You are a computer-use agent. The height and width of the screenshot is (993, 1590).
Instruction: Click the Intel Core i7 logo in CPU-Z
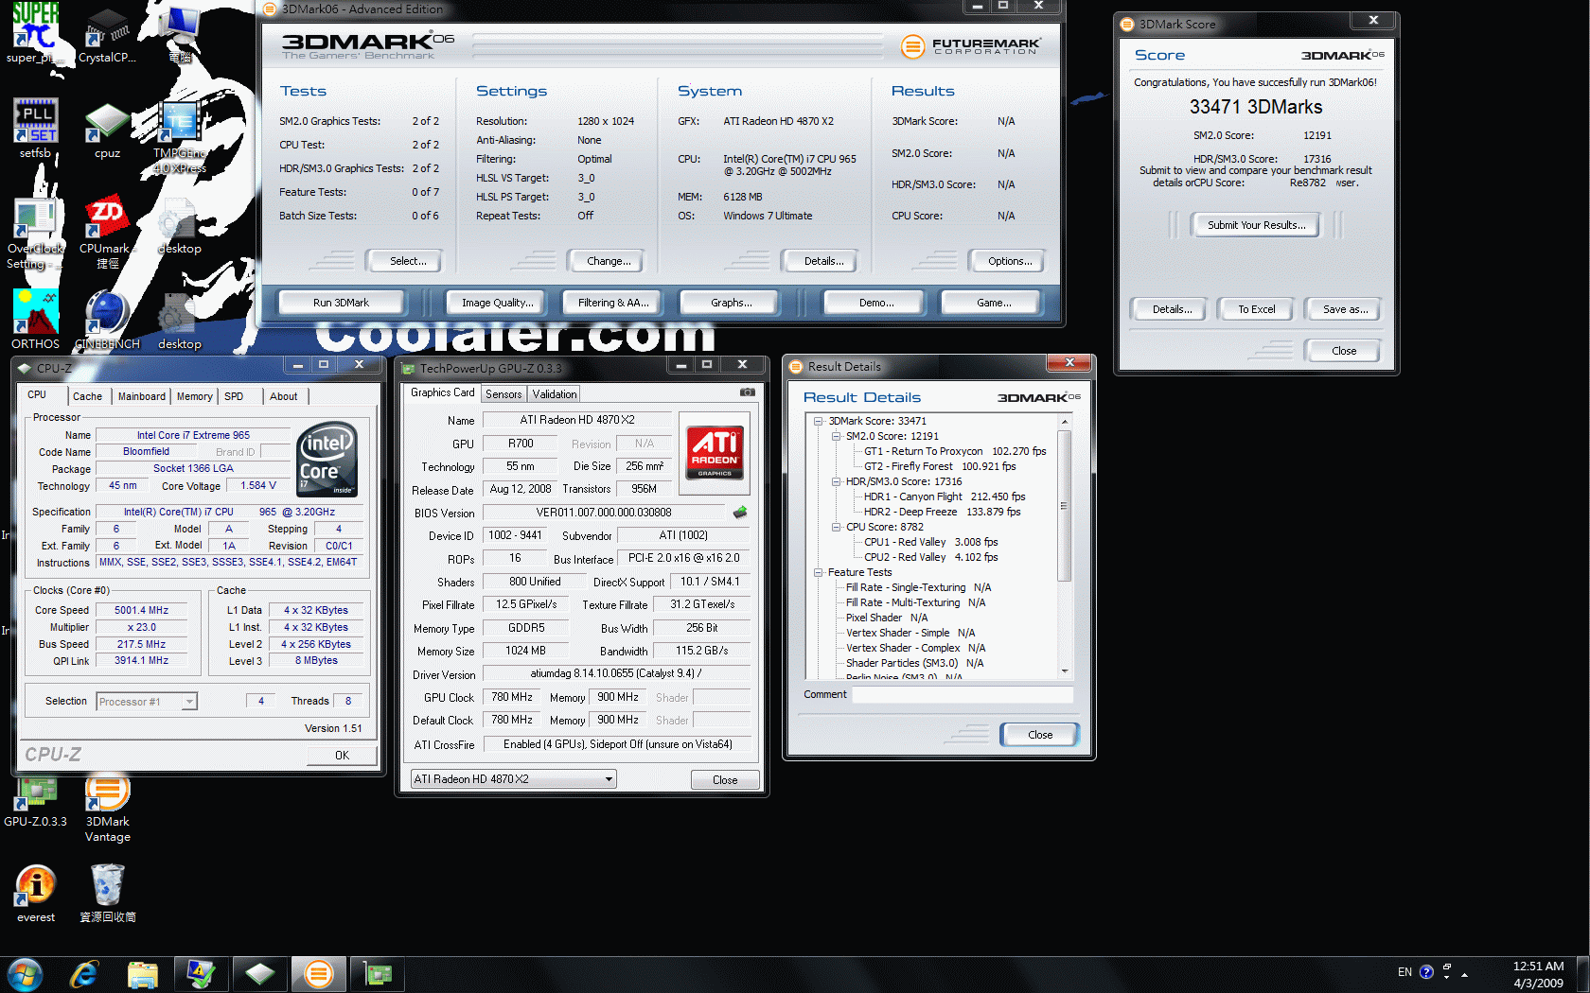[x=327, y=459]
